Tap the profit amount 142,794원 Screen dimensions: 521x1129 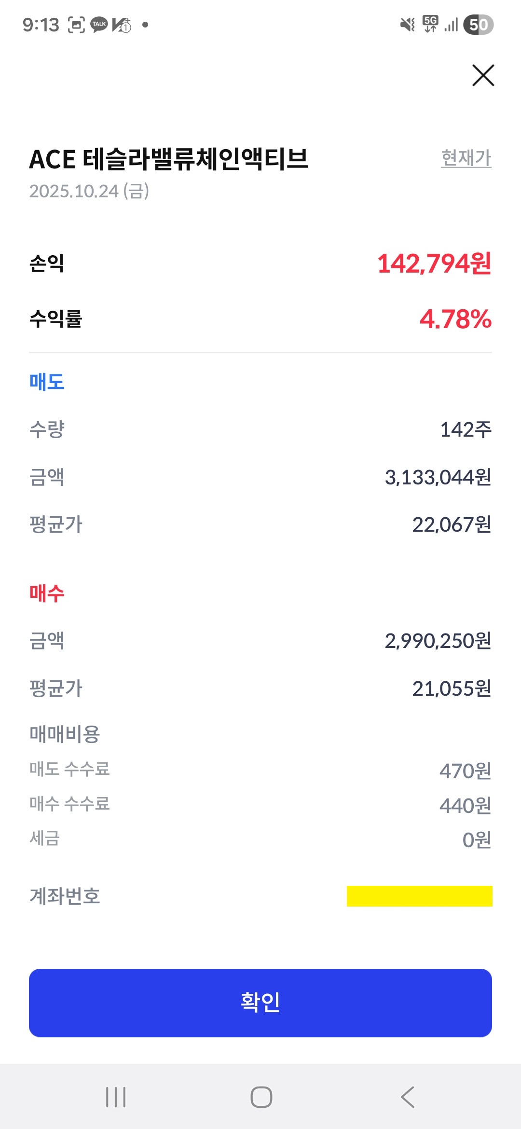tap(434, 263)
